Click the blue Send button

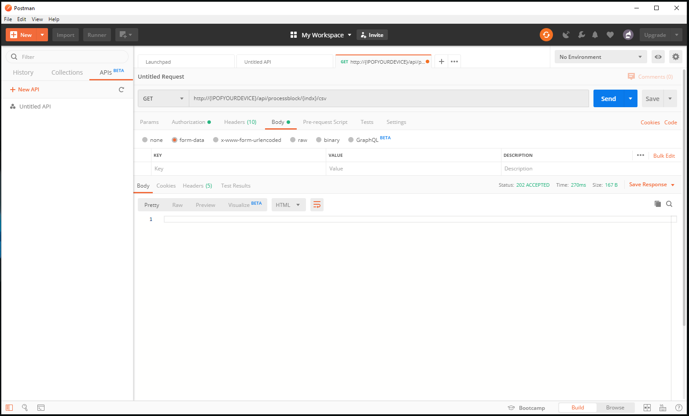point(608,98)
